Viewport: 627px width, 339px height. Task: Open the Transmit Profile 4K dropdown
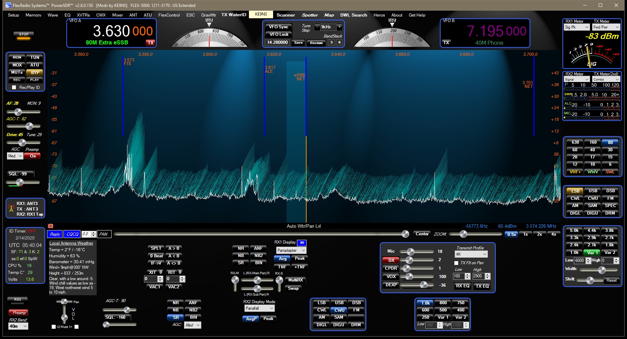471,254
